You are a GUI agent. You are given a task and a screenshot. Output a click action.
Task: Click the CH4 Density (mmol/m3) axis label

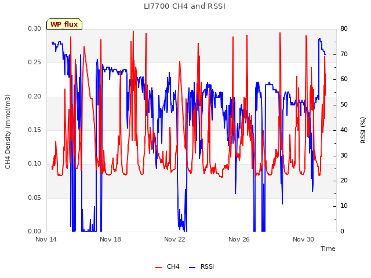coord(8,131)
